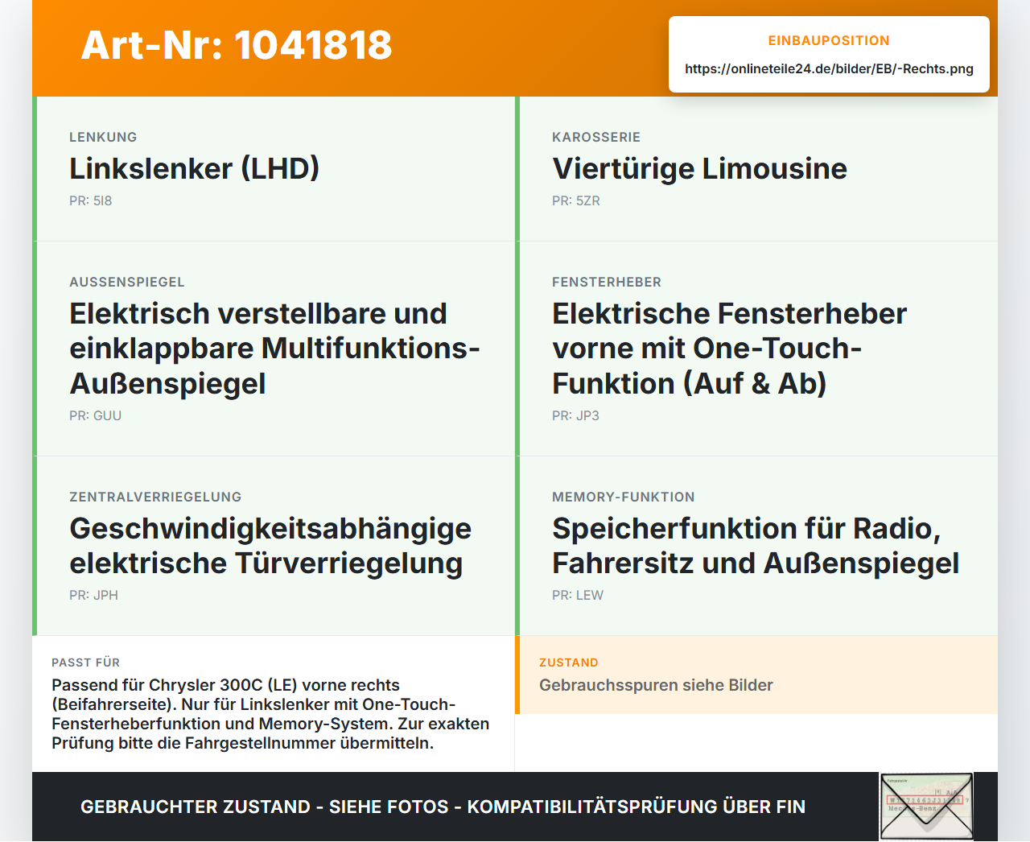Click the PASST FÜR label
The width and height of the screenshot is (1030, 842).
coord(85,662)
